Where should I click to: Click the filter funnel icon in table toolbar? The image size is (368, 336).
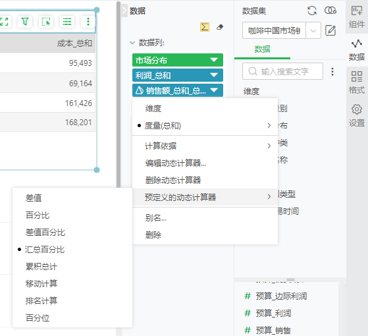tap(25, 22)
